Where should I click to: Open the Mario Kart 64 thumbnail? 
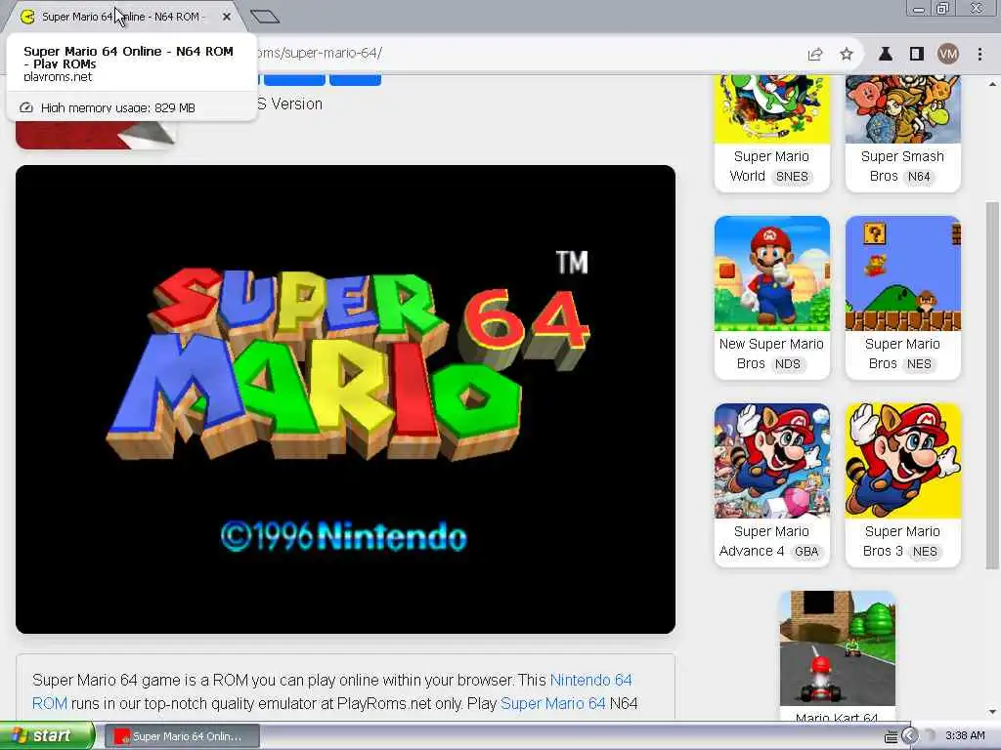coord(837,648)
